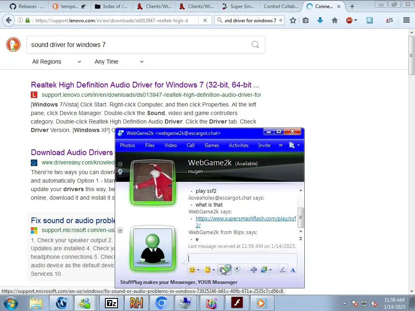Viewport: 415px width, 311px height.
Task: Open the Any Time filter dropdown
Action: [x=119, y=62]
